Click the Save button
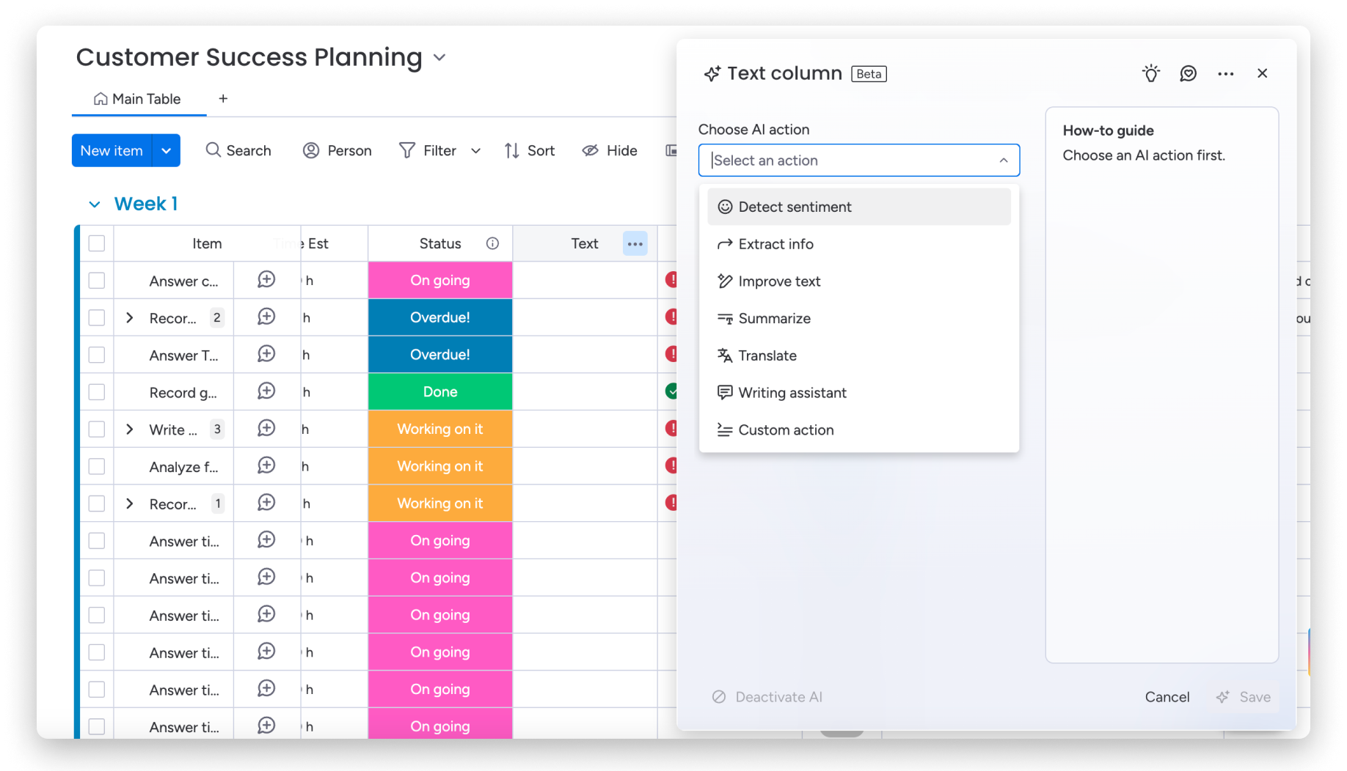The image size is (1347, 771). pos(1245,697)
